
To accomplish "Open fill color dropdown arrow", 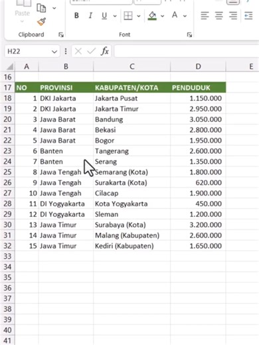I will pos(163,16).
